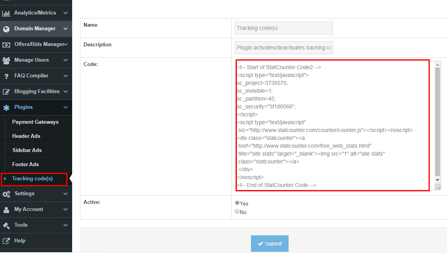Click the code textarea scroll-down arrow
447x253 pixels.
[438, 180]
